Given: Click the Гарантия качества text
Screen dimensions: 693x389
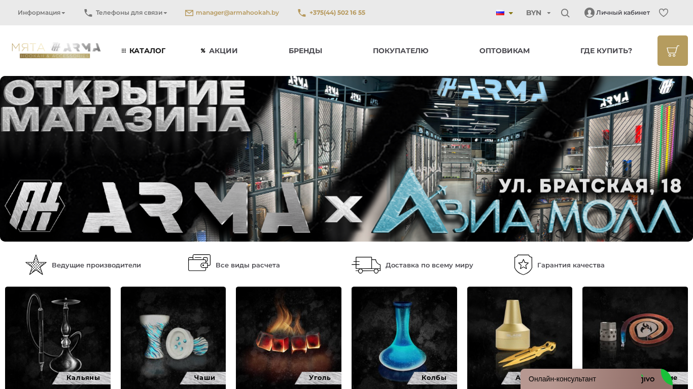Looking at the screenshot, I should tap(571, 265).
